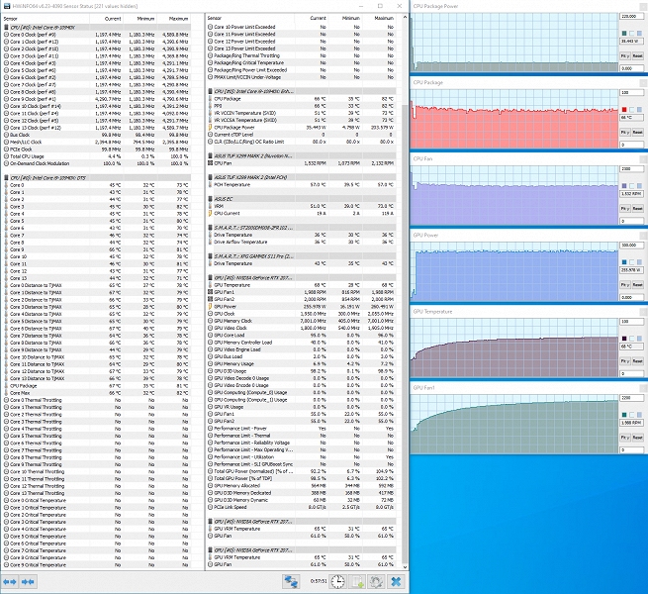Click Fit y in CPU Fan graph
648x594 pixels.
coord(625,209)
